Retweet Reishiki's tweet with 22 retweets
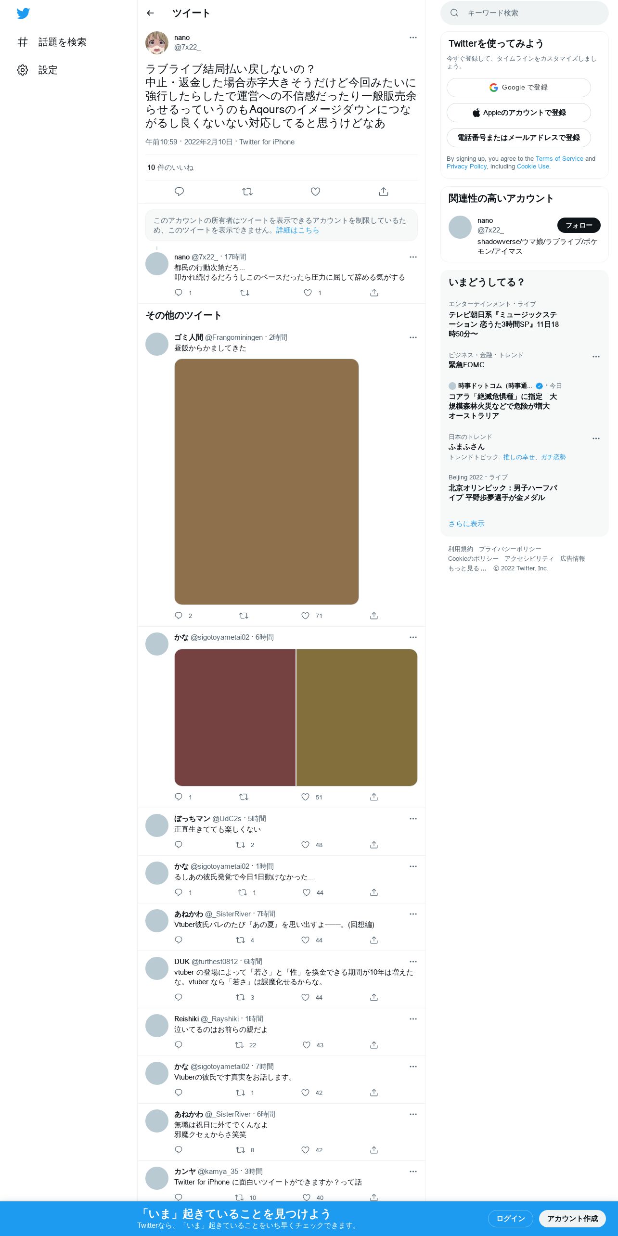This screenshot has height=1236, width=618. (x=239, y=1045)
